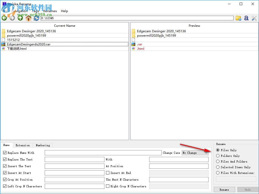Click browser icon of 下载说明.html
Screen dimensions: 259x194
[3, 48]
